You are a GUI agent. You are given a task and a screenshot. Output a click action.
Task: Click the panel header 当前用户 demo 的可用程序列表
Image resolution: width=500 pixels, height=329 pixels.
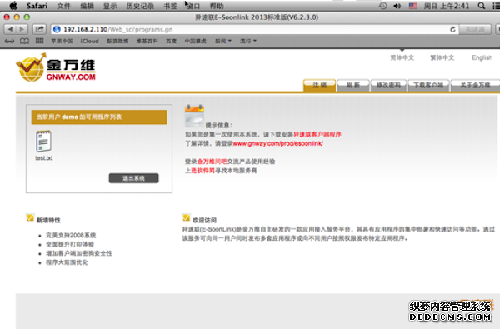point(99,117)
